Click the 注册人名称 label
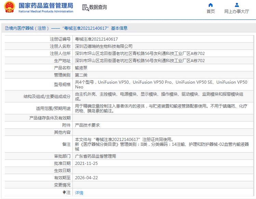This screenshot has width=256, height=199. tap(60, 46)
